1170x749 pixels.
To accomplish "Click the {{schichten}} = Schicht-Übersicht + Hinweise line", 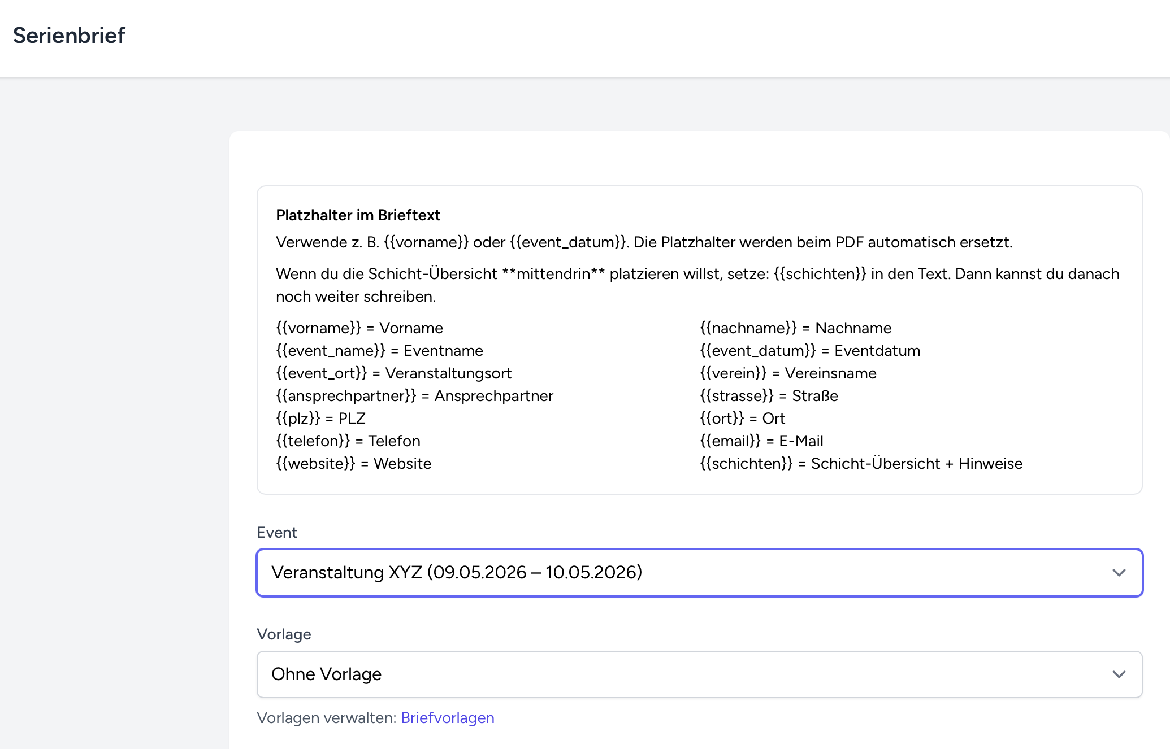I will point(861,464).
